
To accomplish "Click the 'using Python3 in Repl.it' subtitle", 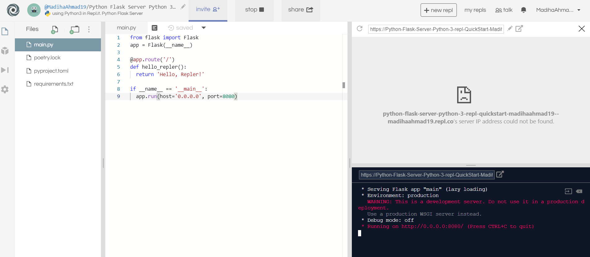I will pyautogui.click(x=98, y=13).
